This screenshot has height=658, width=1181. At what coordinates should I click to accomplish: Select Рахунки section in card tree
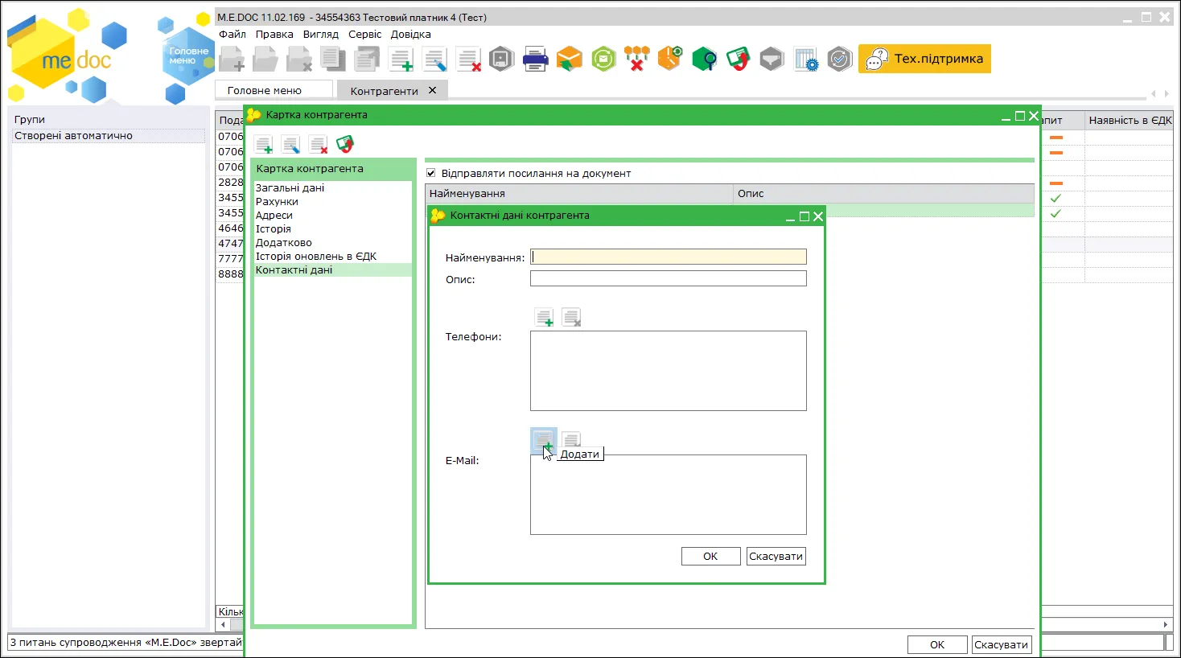pos(277,201)
